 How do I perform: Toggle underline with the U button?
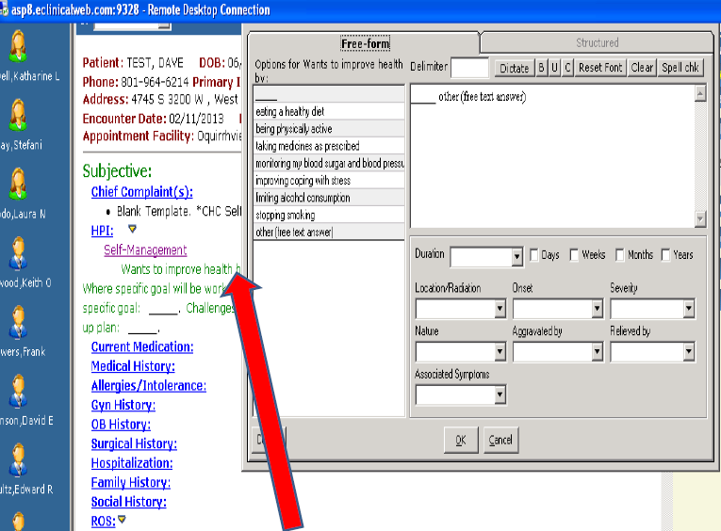click(x=554, y=68)
